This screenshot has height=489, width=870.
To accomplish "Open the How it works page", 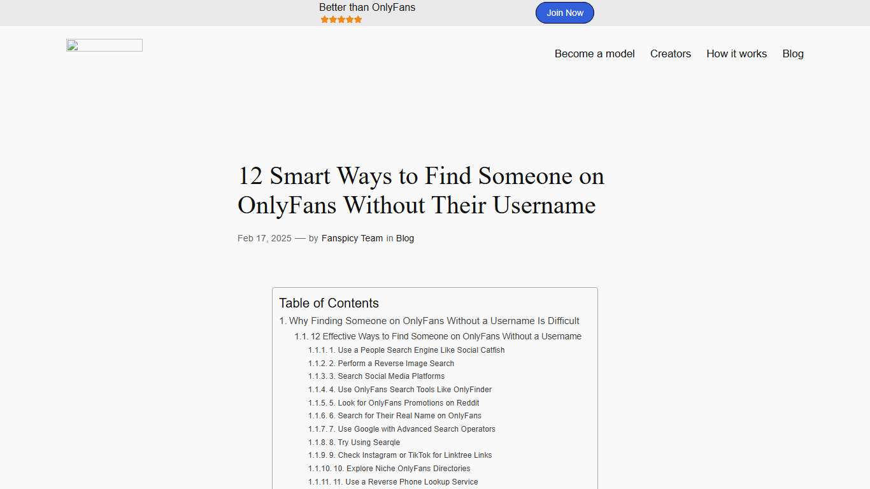I will click(x=736, y=54).
